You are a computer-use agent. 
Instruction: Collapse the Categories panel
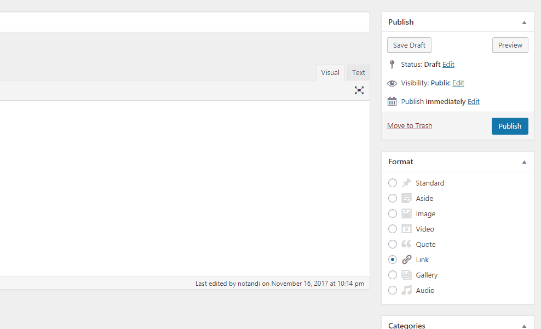point(524,325)
